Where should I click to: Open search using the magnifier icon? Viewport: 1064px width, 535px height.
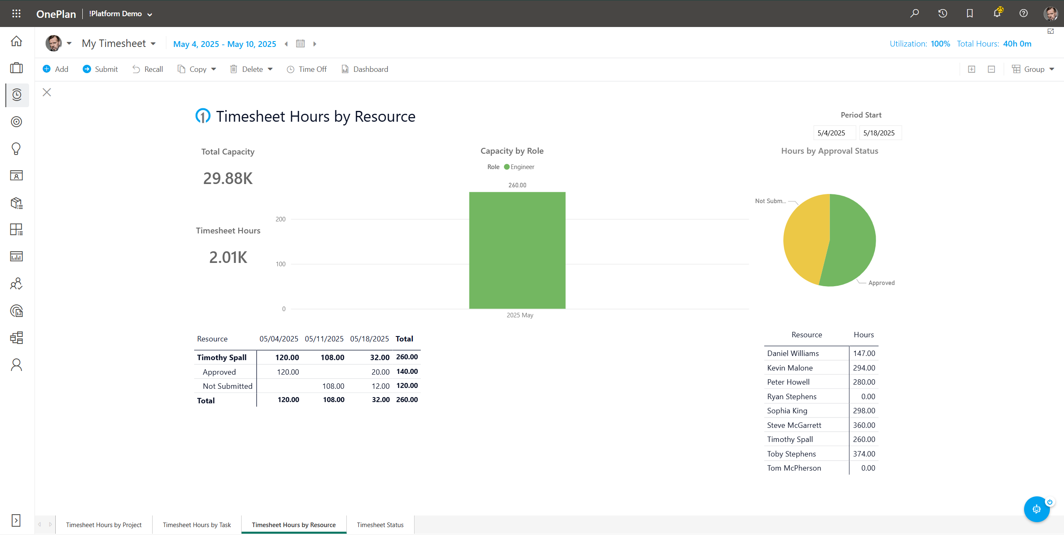pyautogui.click(x=914, y=13)
